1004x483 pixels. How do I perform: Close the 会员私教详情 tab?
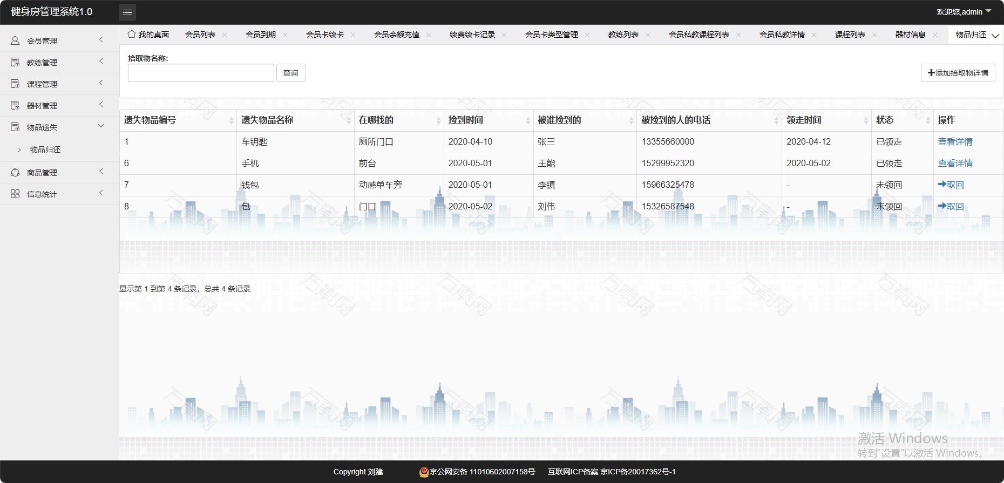pos(814,35)
